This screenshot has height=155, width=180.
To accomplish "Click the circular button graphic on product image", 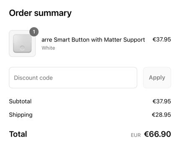I will coord(22,48).
